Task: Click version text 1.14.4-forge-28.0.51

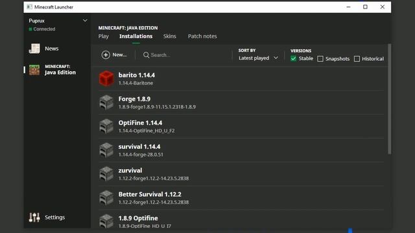Action: (x=141, y=154)
